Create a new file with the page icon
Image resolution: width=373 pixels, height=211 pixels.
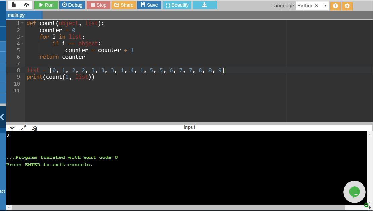click(x=14, y=5)
